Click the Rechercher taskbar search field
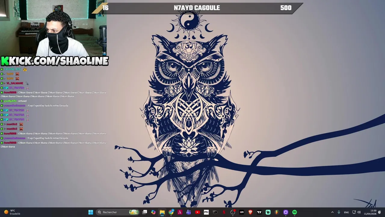Image resolution: width=385 pixels, height=217 pixels. pyautogui.click(x=118, y=212)
